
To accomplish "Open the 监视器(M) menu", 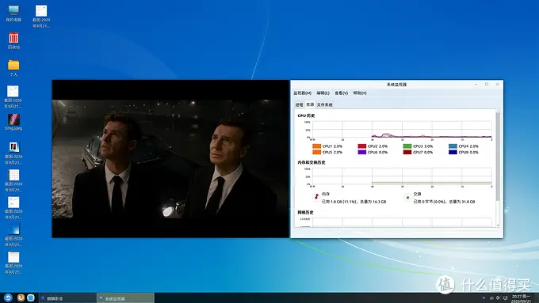I will 302,93.
